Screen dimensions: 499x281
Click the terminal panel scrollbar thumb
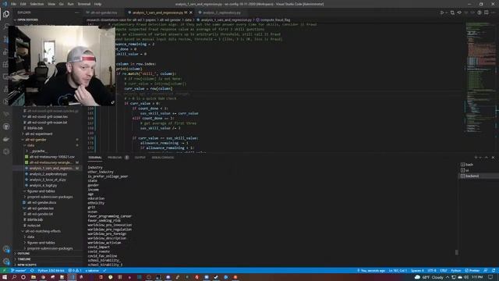click(x=457, y=252)
